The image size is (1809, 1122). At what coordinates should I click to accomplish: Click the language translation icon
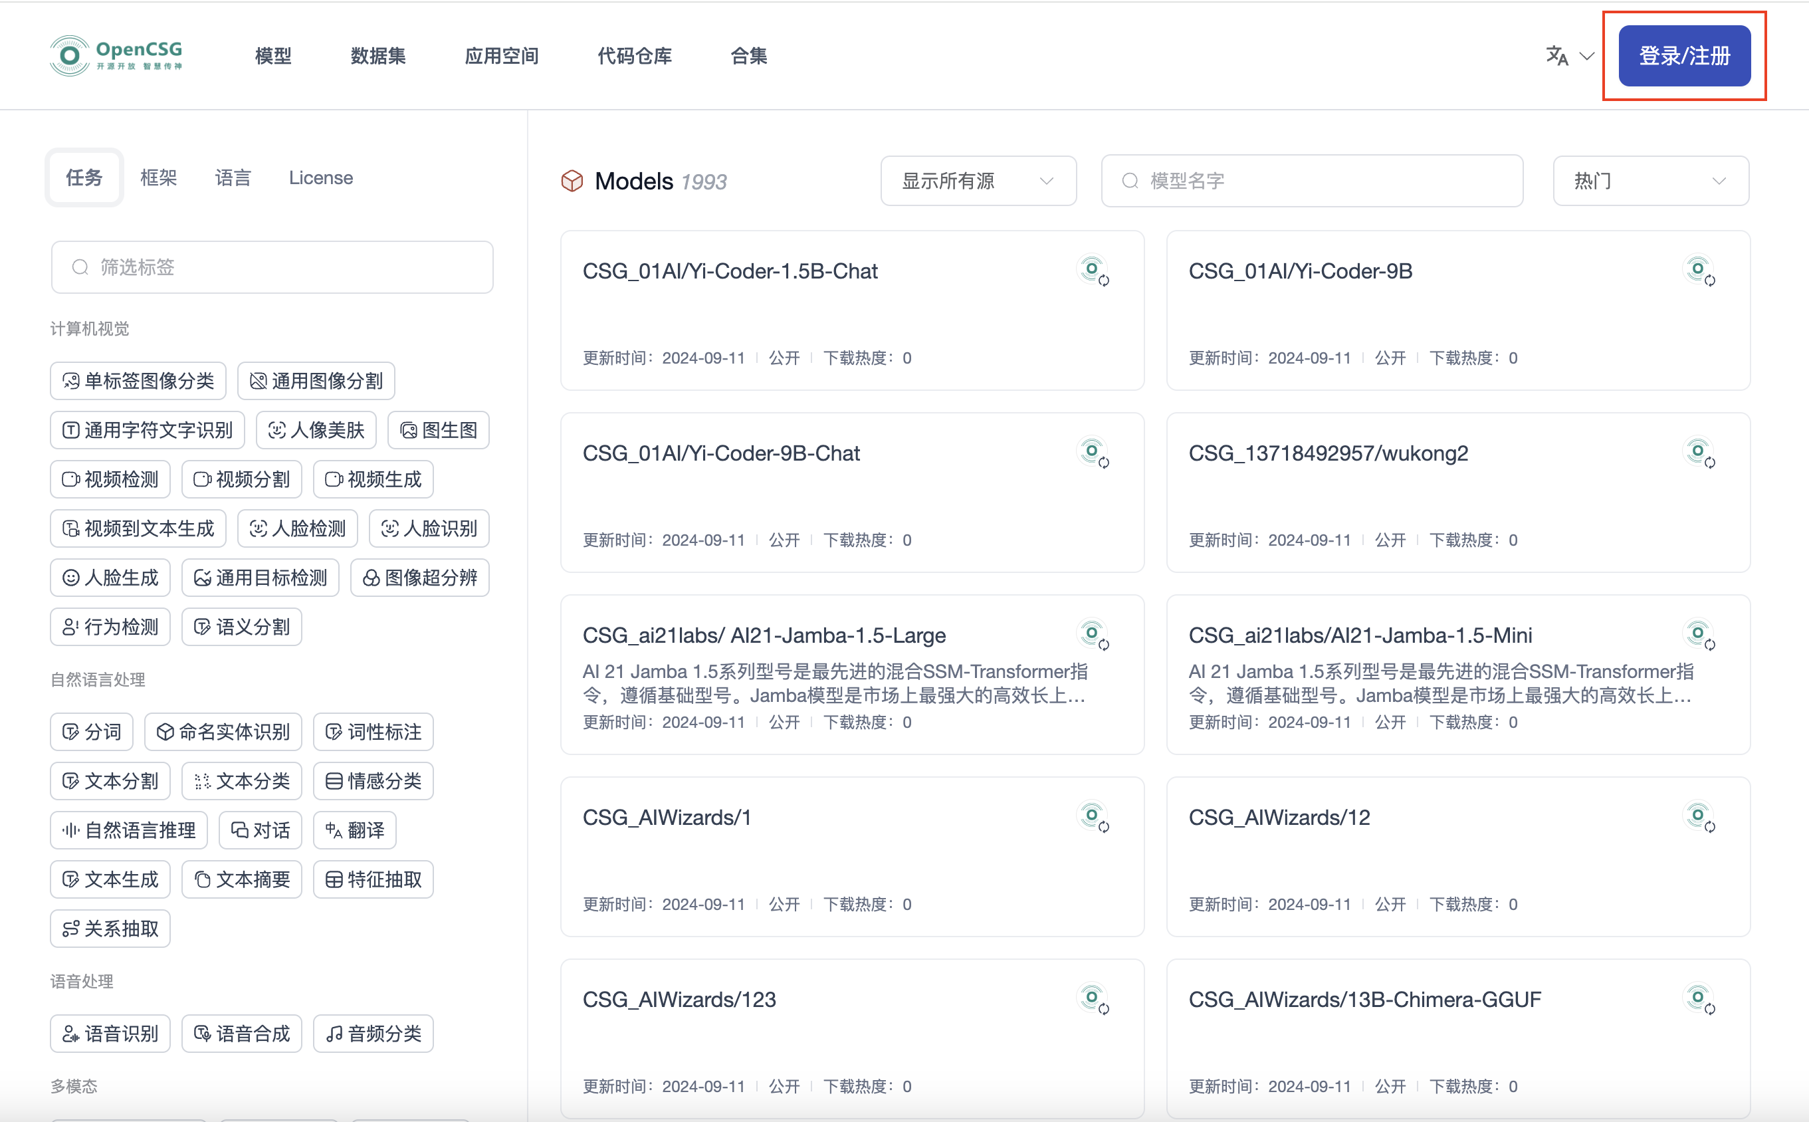click(x=1556, y=56)
